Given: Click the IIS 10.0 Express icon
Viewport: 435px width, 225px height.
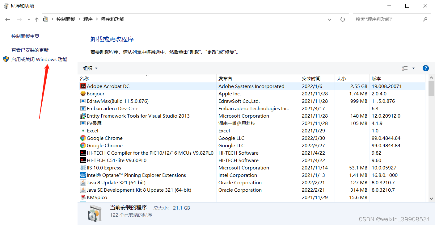Looking at the screenshot, I should [x=83, y=168].
